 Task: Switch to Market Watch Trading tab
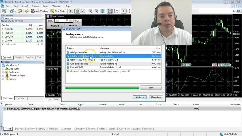(x=29, y=57)
